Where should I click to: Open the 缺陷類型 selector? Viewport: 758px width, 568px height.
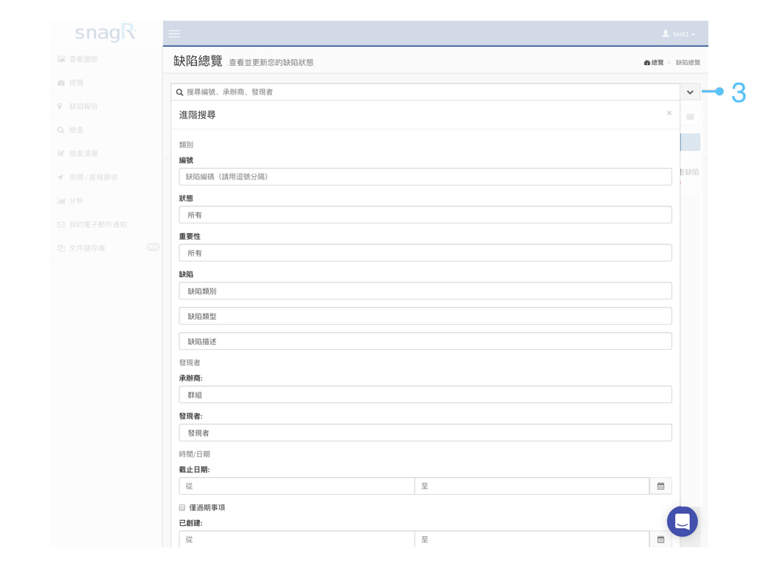(x=426, y=317)
